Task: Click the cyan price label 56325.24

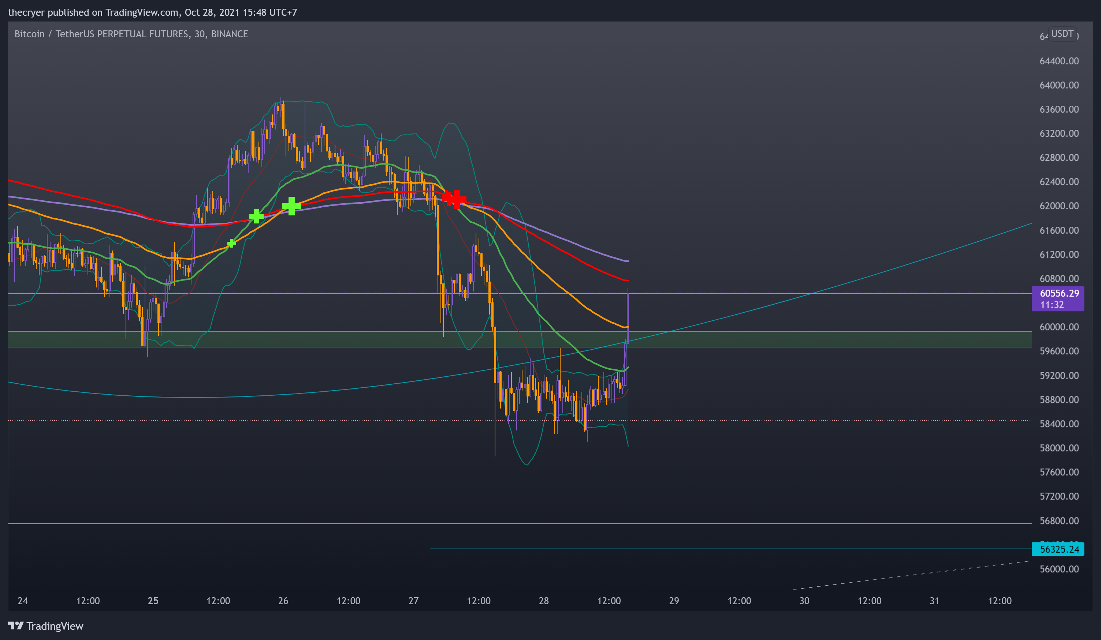Action: (1057, 549)
